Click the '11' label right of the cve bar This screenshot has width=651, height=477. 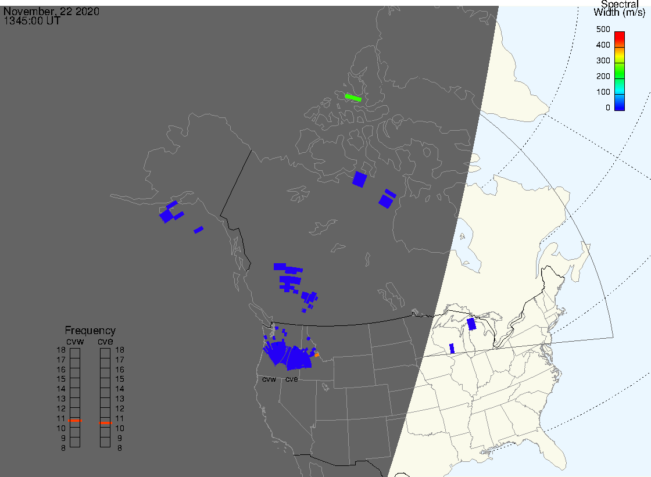[120, 418]
